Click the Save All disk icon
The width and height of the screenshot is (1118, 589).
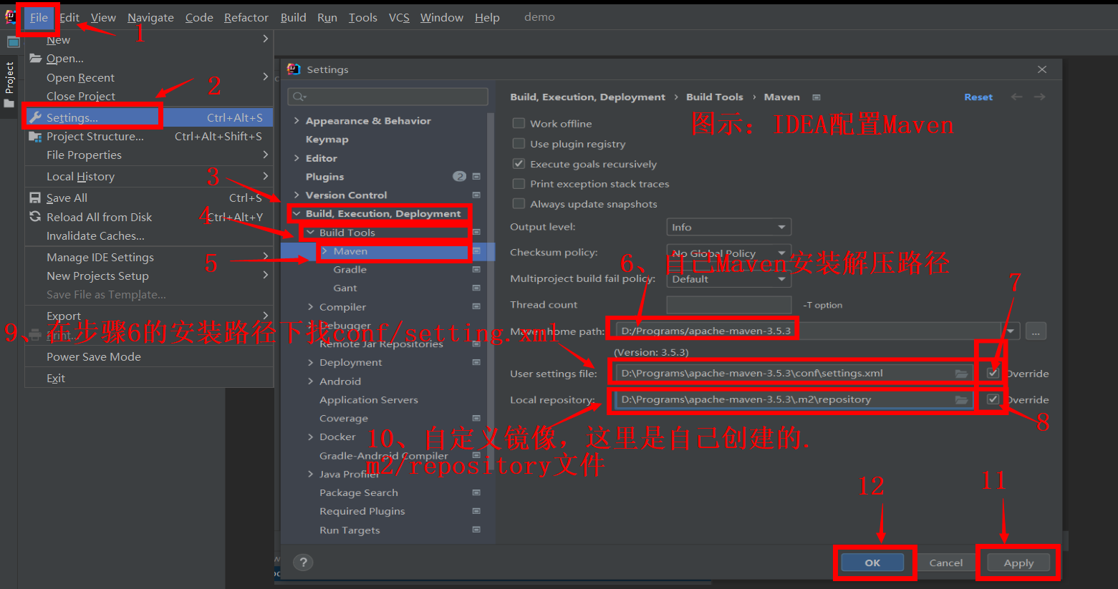[x=35, y=198]
